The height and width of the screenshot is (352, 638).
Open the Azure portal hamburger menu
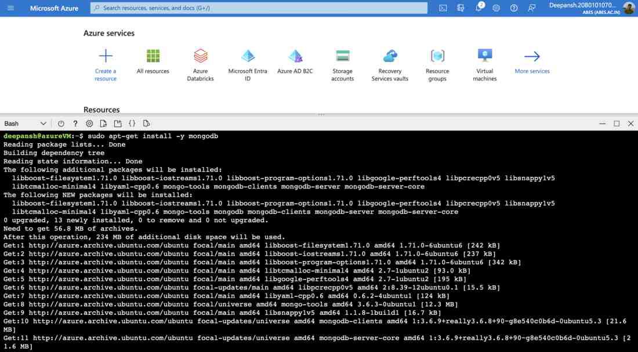tap(10, 8)
